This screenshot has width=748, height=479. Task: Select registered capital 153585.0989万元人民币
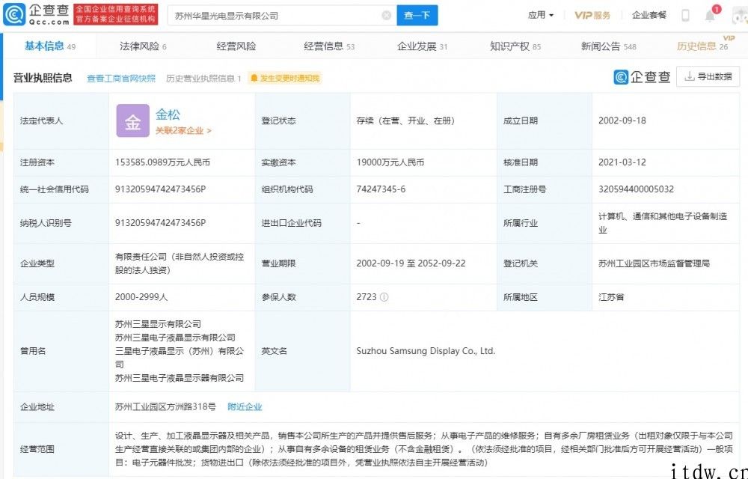click(162, 162)
